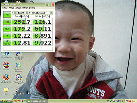Image resolution: width=137 pixels, height=103 pixels.
Task: Click the empty comment text field
Action: click(x=28, y=49)
